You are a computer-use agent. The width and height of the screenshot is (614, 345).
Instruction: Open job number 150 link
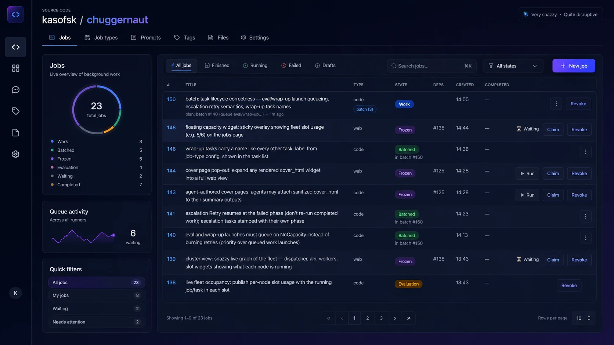tap(171, 99)
